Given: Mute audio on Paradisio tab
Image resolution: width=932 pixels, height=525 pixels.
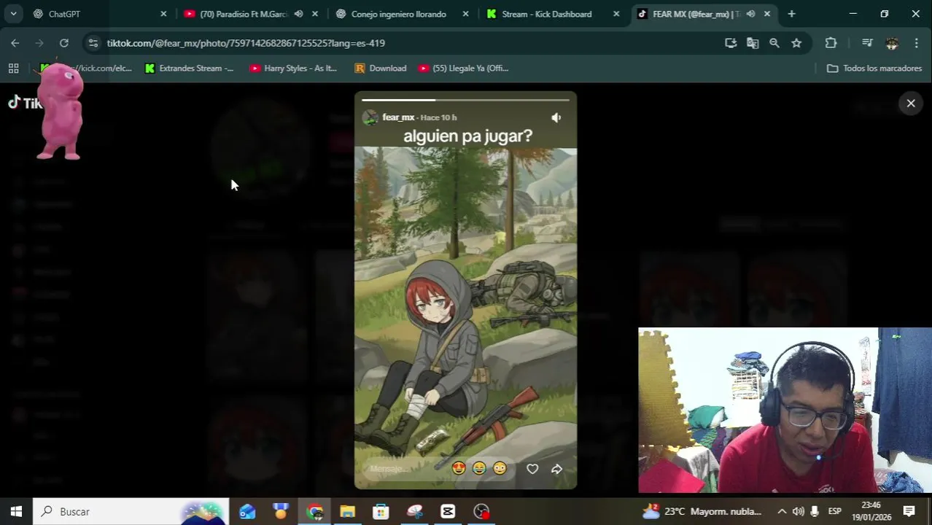Looking at the screenshot, I should (299, 14).
